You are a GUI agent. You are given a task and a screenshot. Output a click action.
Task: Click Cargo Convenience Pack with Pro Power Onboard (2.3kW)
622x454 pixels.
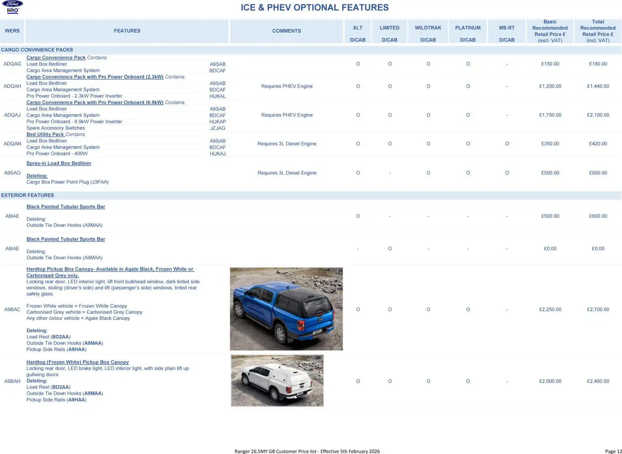point(95,77)
